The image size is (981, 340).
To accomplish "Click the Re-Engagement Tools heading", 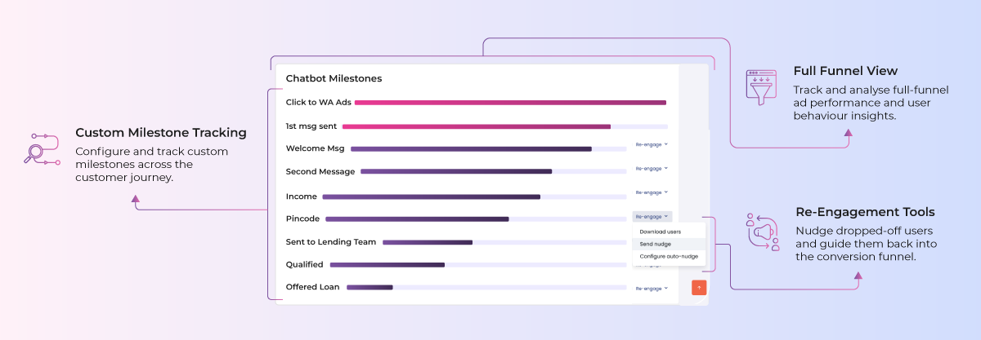I will click(x=865, y=212).
